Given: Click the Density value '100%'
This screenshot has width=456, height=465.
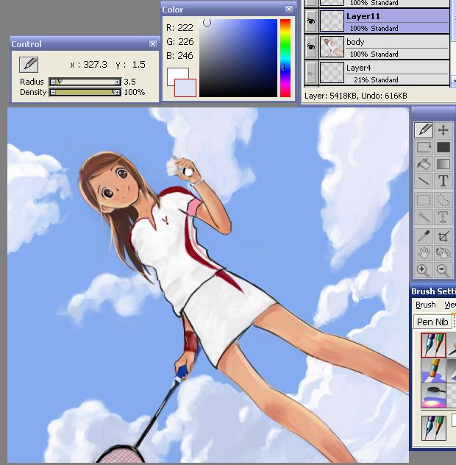Looking at the screenshot, I should click(135, 92).
